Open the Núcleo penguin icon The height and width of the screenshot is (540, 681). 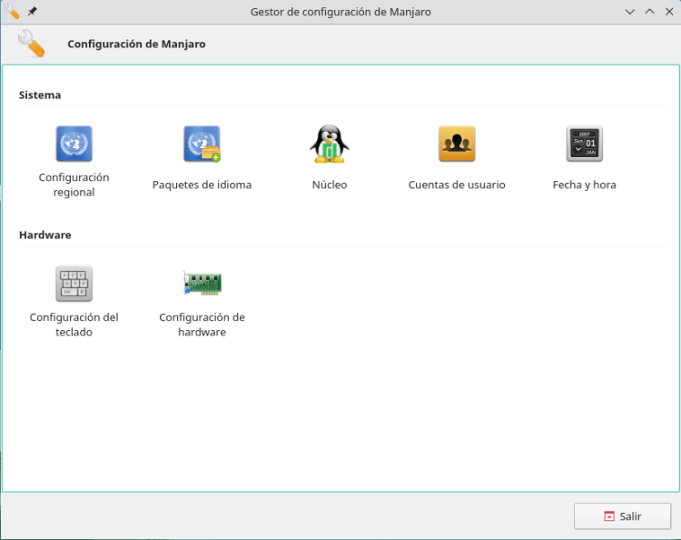tap(330, 144)
